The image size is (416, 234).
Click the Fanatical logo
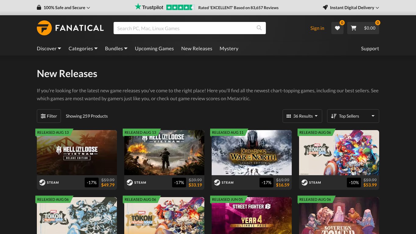tap(70, 28)
